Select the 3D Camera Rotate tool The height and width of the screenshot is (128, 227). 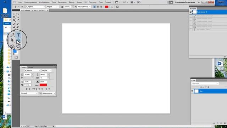click(x=18, y=47)
